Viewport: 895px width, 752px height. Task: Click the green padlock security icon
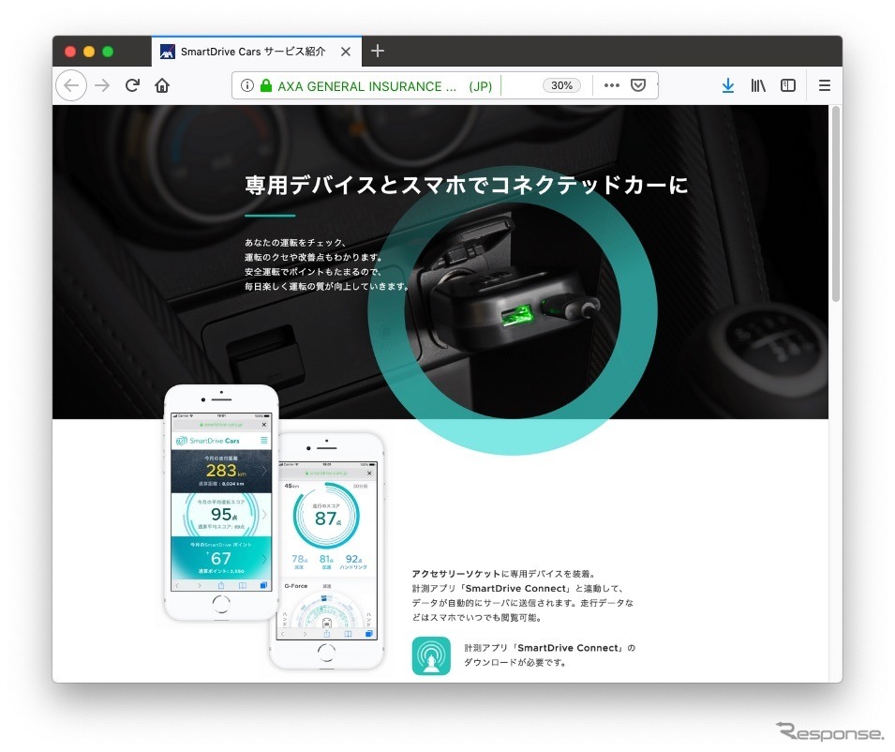coord(265,85)
